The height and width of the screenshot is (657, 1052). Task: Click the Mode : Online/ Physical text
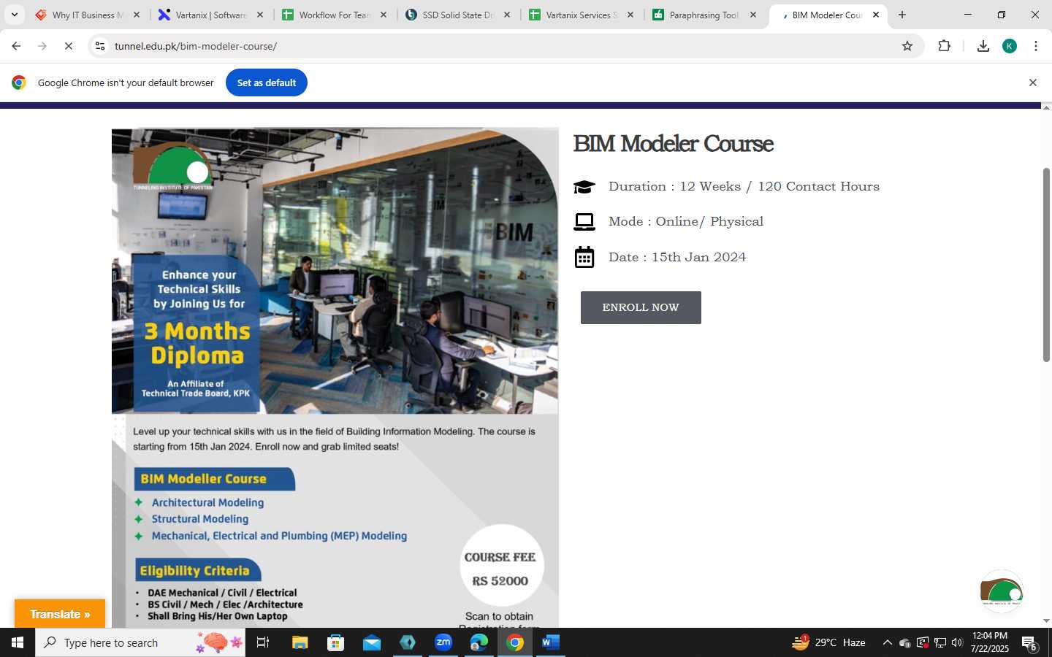click(x=686, y=222)
